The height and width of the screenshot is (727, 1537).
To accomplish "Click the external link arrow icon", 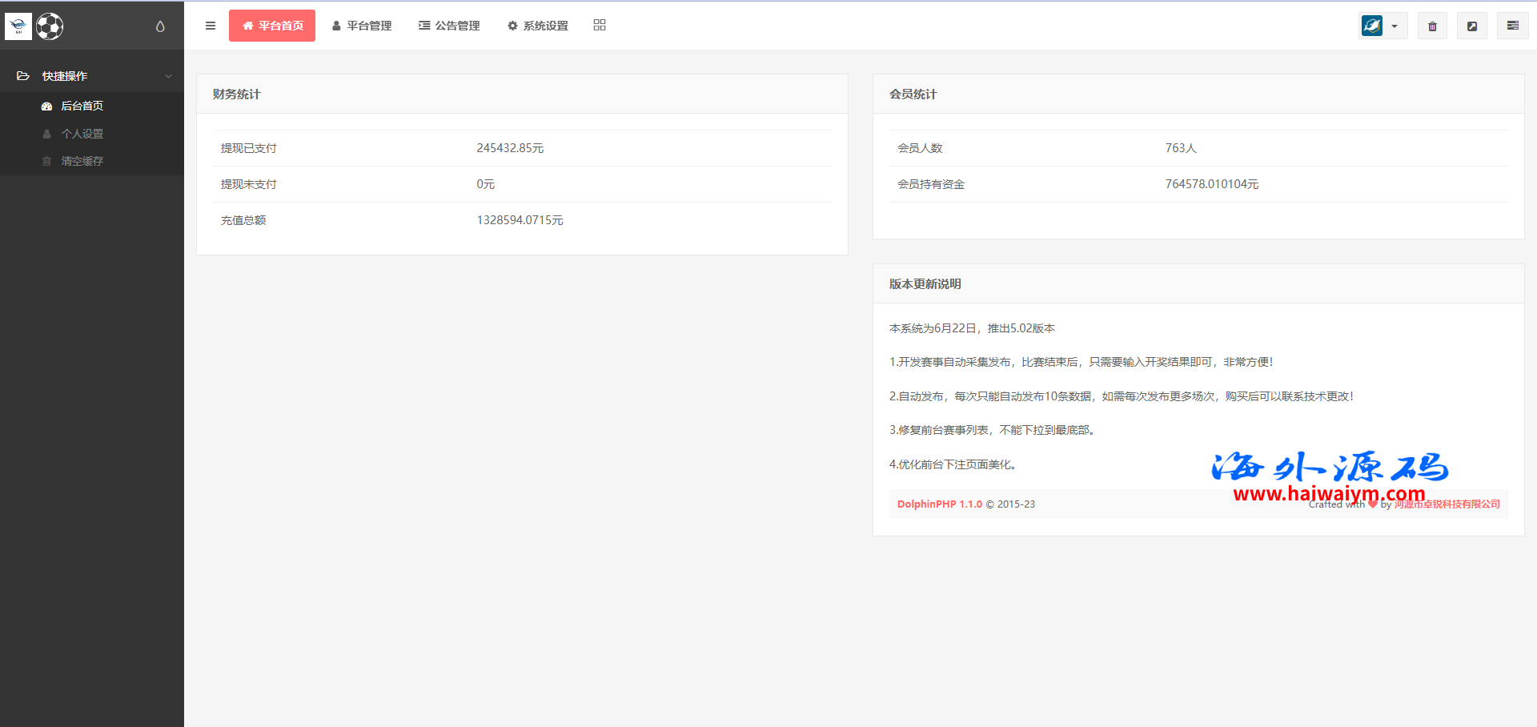I will coord(1471,26).
